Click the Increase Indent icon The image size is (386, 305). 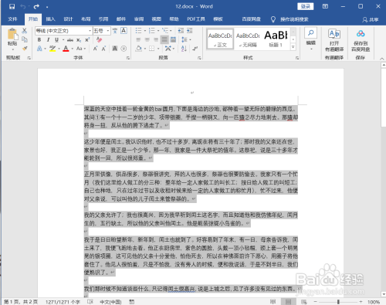coord(190,31)
